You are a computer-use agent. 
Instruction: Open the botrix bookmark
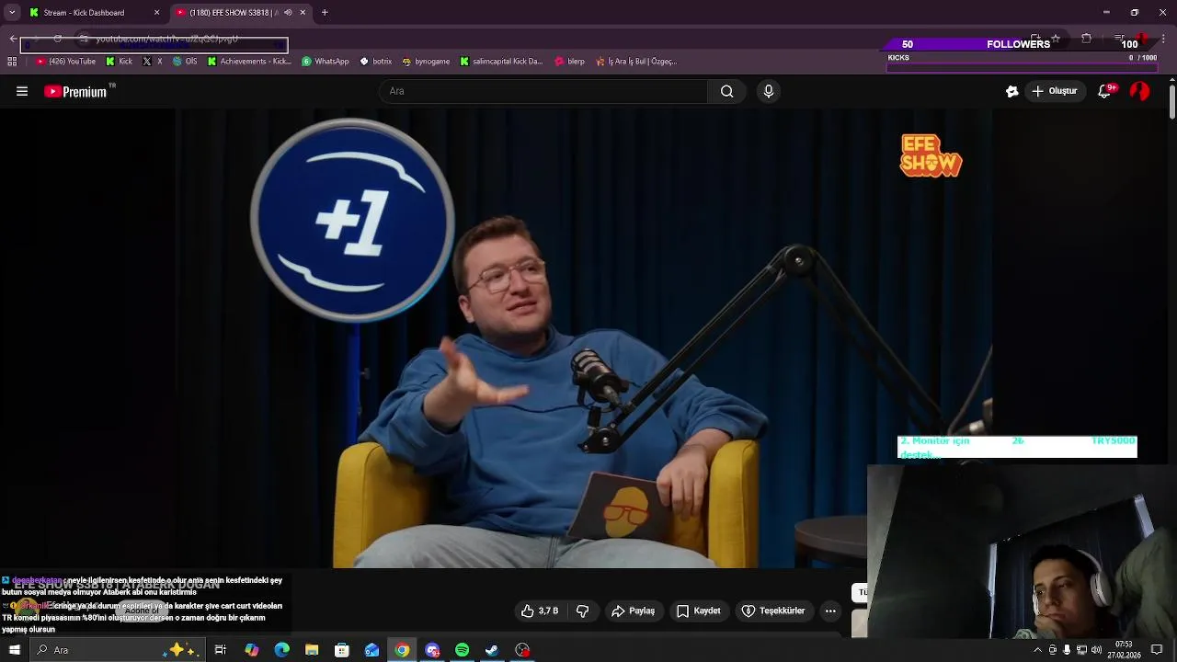coord(376,62)
